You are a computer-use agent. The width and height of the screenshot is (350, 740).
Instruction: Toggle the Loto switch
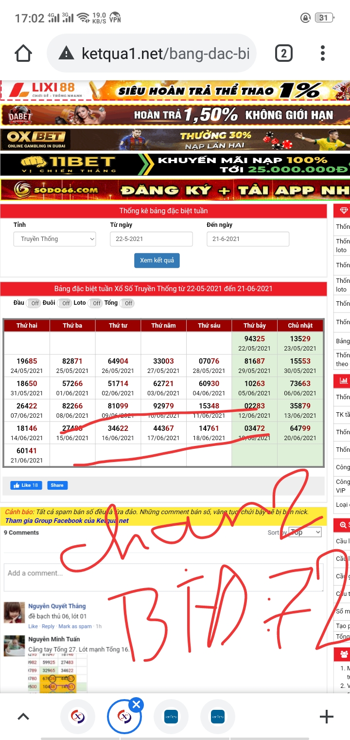pyautogui.click(x=95, y=303)
